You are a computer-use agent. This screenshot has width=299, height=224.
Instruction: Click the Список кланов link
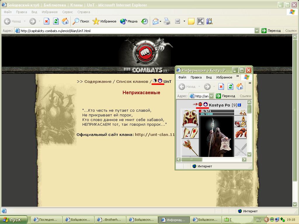pos(132,82)
